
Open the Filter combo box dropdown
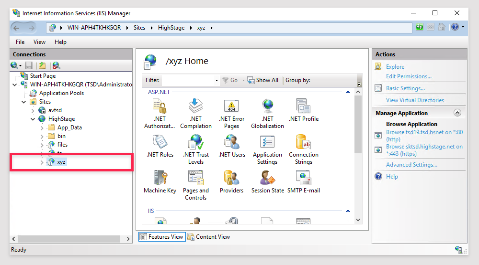pos(217,80)
